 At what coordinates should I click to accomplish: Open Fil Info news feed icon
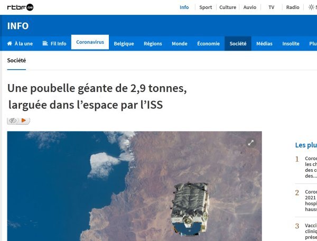pyautogui.click(x=45, y=43)
